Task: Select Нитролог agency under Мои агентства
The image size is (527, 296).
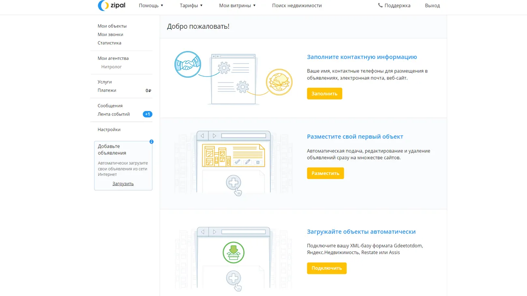Action: 111,67
